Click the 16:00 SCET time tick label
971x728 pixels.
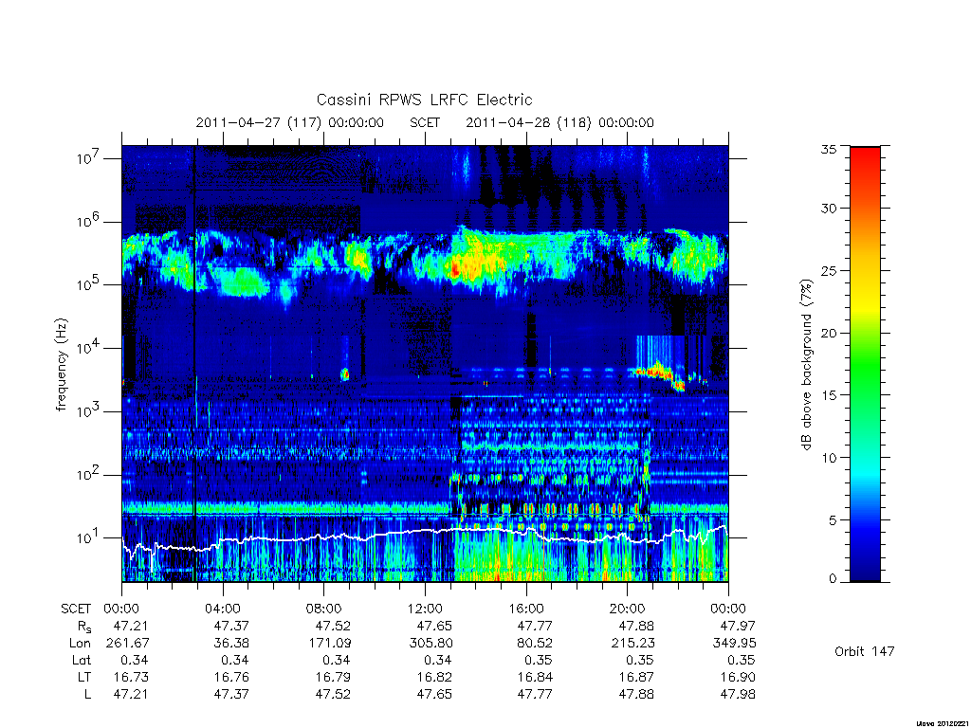[x=526, y=609]
